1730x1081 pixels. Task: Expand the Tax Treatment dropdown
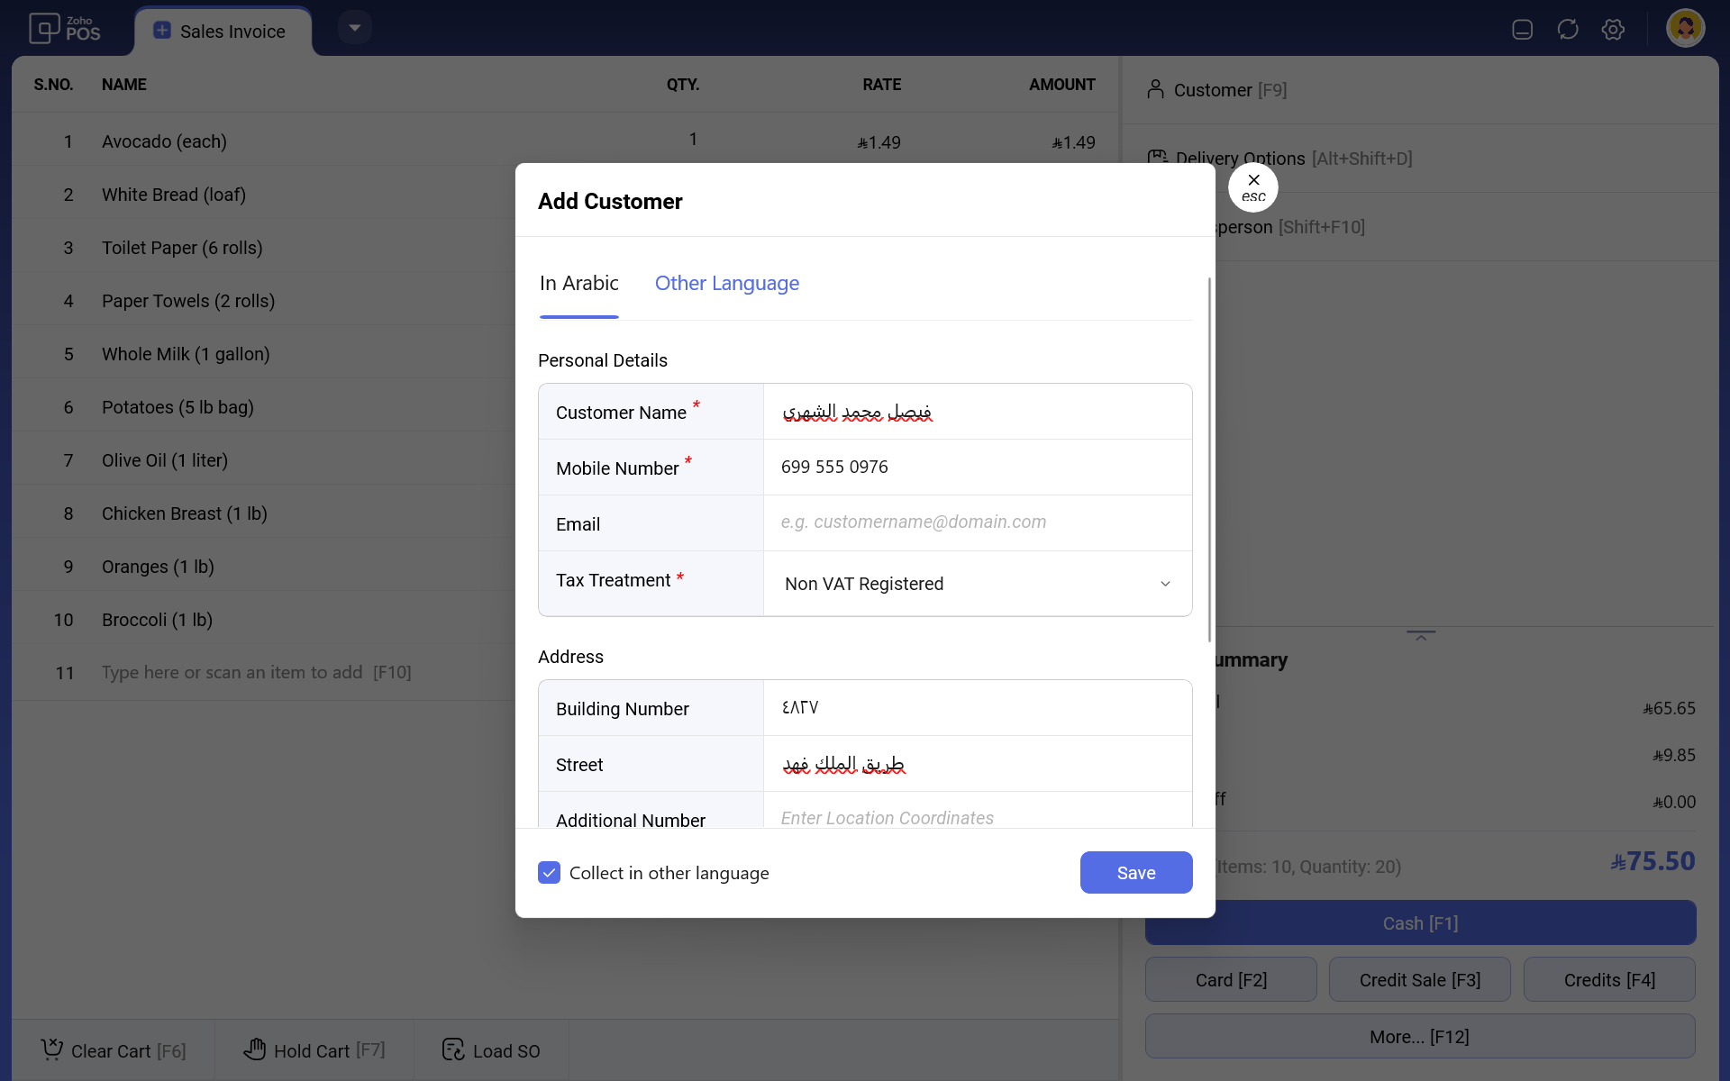pos(977,584)
